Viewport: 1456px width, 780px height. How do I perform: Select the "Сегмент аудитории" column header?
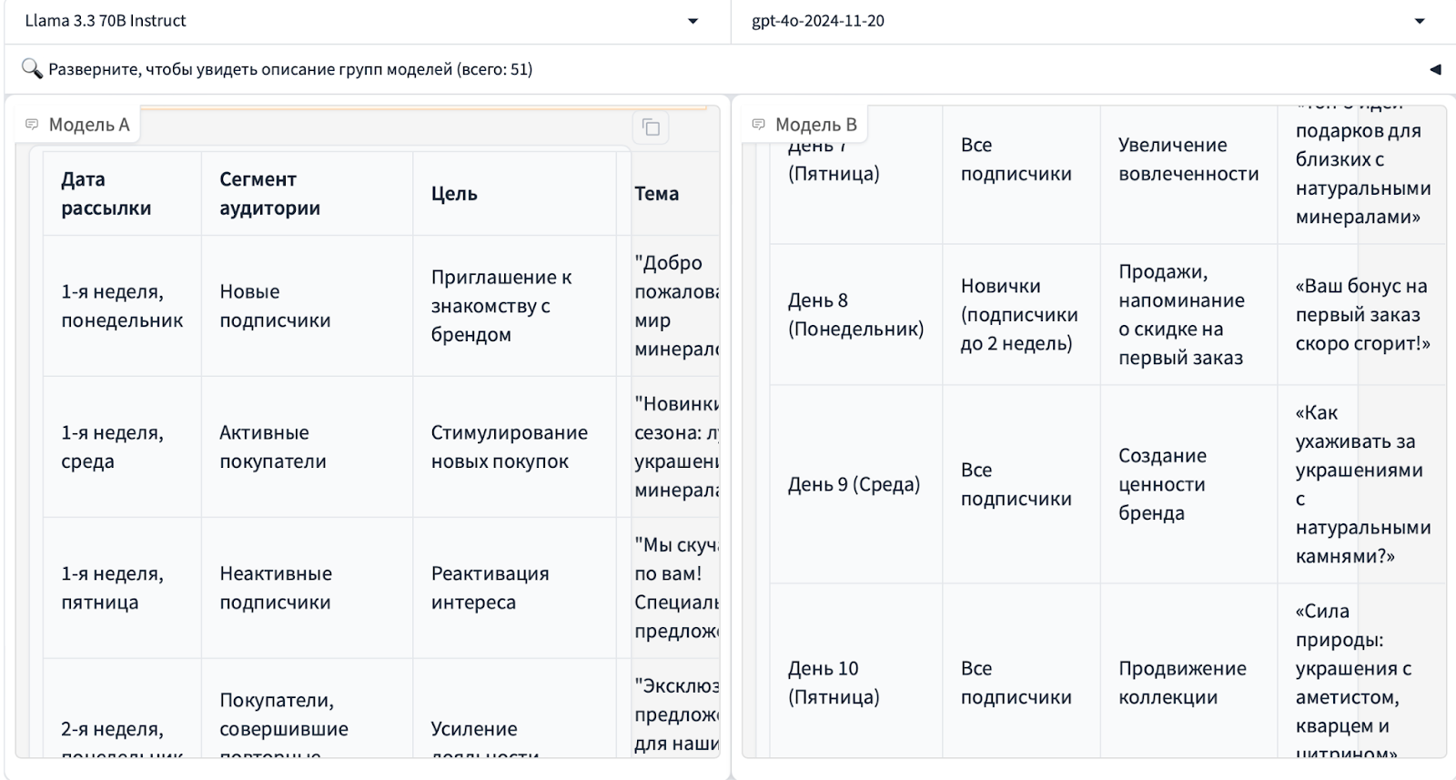(x=269, y=194)
